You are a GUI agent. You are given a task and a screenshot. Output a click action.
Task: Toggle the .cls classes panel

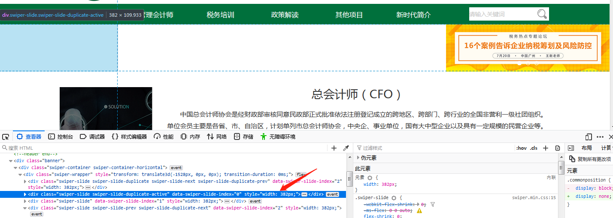[x=534, y=148]
